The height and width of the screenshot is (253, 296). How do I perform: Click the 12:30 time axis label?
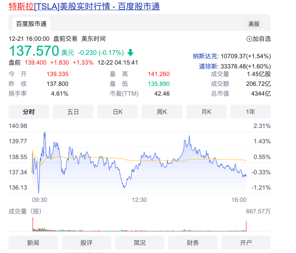tap(139, 200)
